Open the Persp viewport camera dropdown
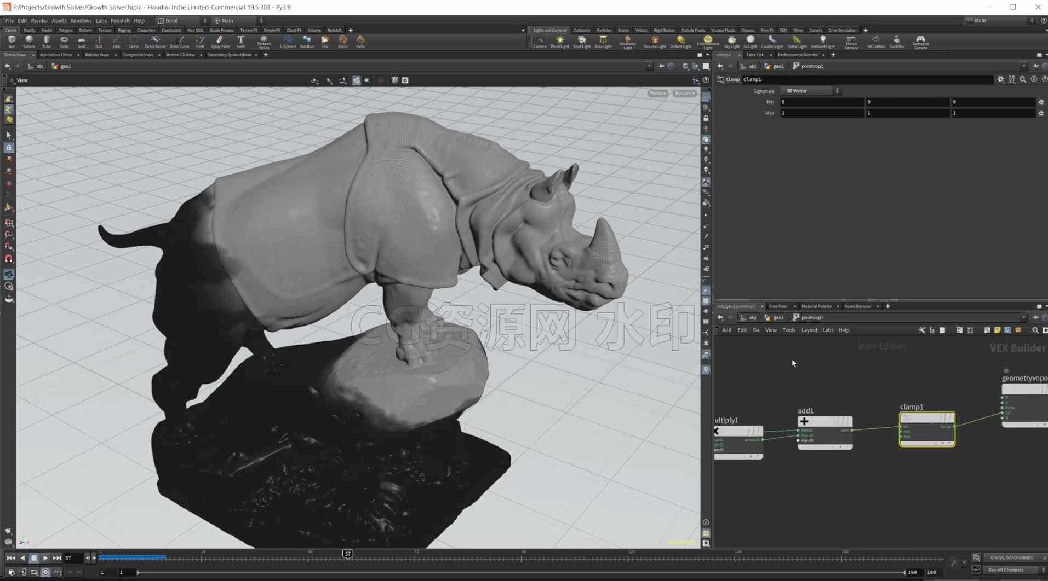The height and width of the screenshot is (581, 1048). tap(657, 93)
